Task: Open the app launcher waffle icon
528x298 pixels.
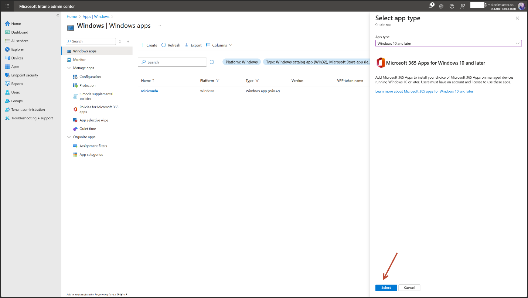Action: 7,6
